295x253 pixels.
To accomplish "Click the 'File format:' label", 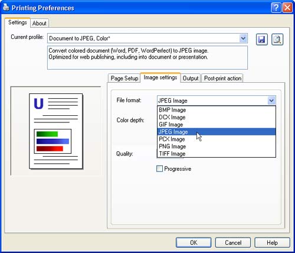I will (x=129, y=100).
